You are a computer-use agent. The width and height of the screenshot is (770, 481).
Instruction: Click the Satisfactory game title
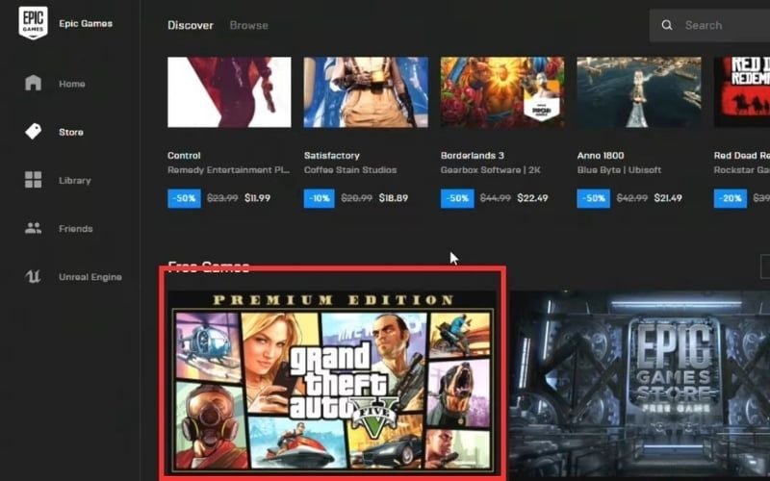coord(331,155)
